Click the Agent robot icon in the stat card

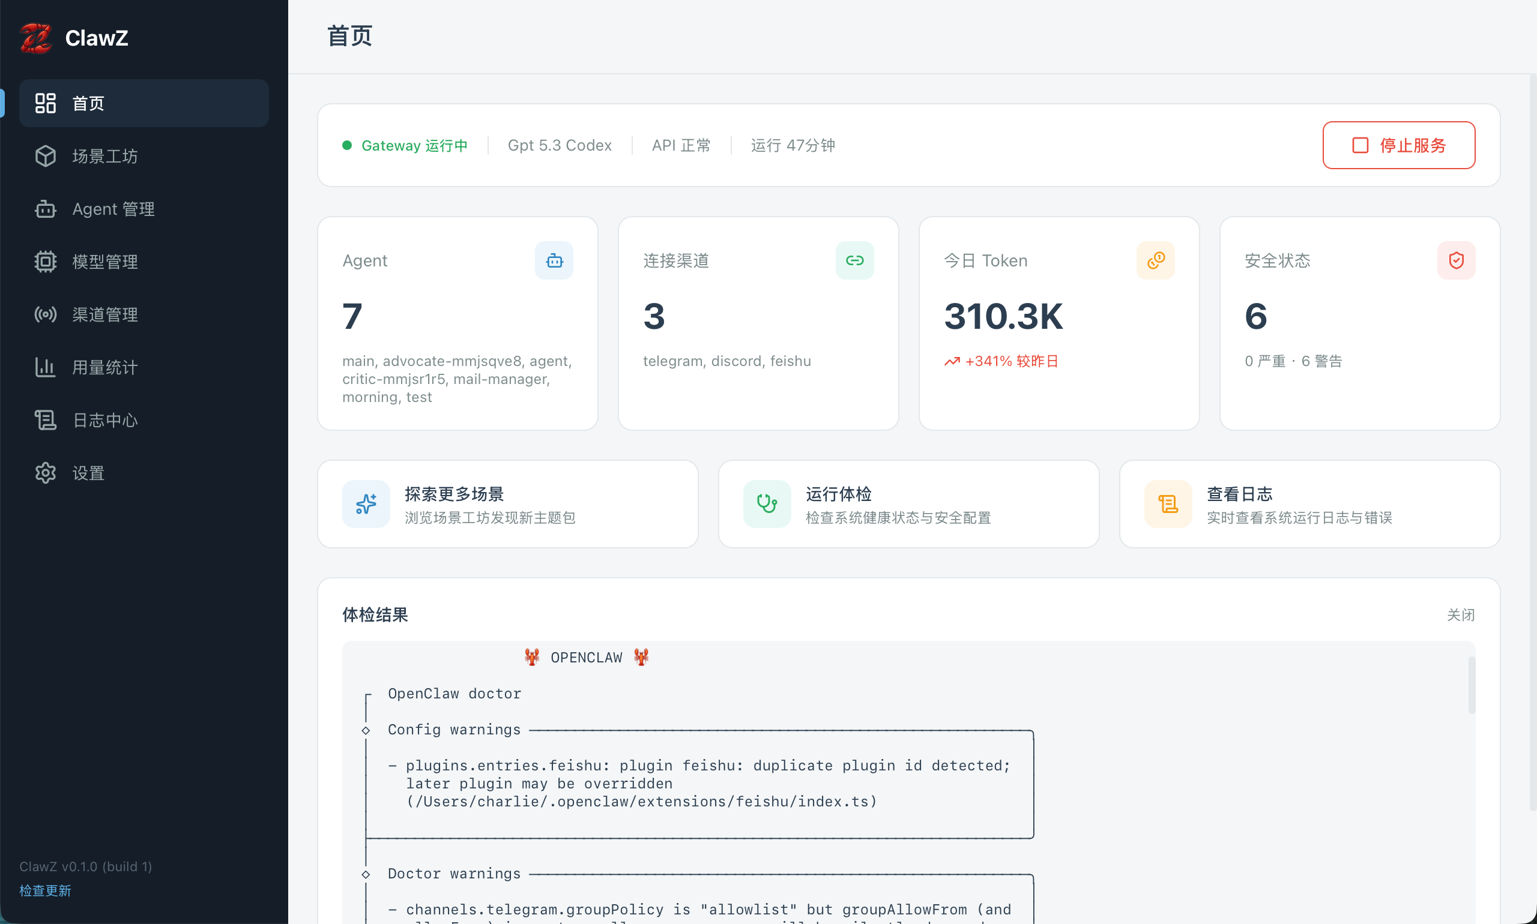(554, 260)
